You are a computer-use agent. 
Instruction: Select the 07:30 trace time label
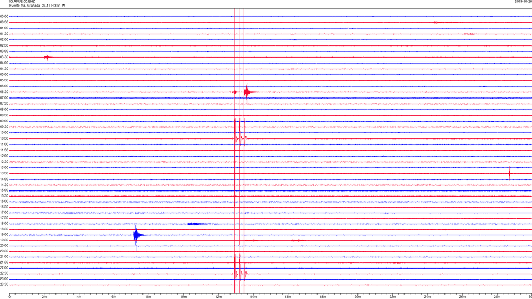[x=4, y=104]
